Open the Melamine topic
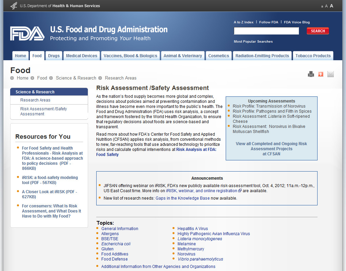 coord(187,244)
